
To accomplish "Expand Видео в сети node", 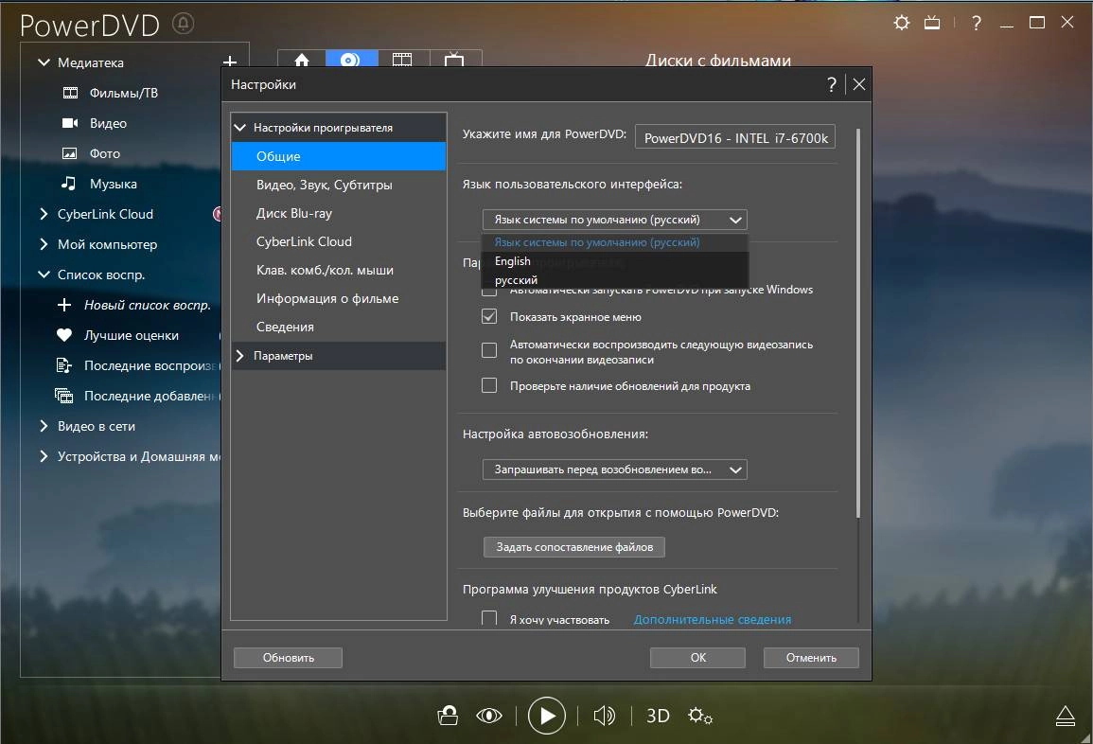I will click(44, 426).
